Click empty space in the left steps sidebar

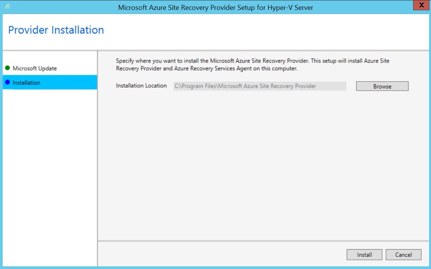click(x=50, y=171)
